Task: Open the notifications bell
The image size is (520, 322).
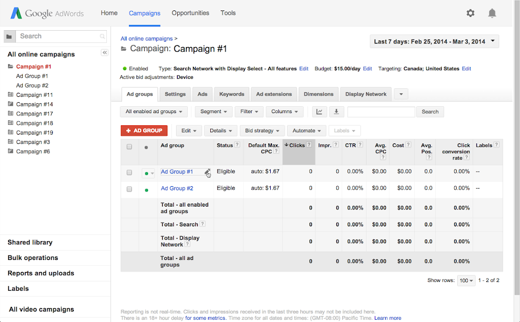Action: (x=492, y=13)
